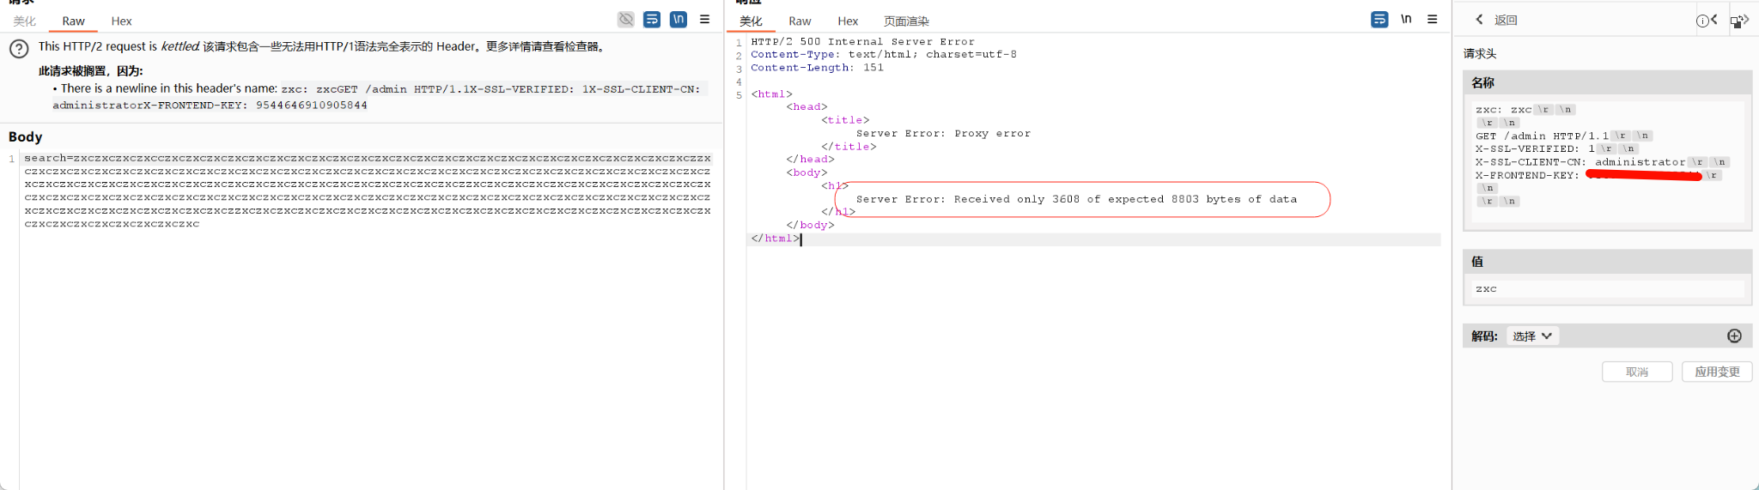Click the closing </html> tag line
Viewport: 1759px width, 490px height.
[x=775, y=239]
